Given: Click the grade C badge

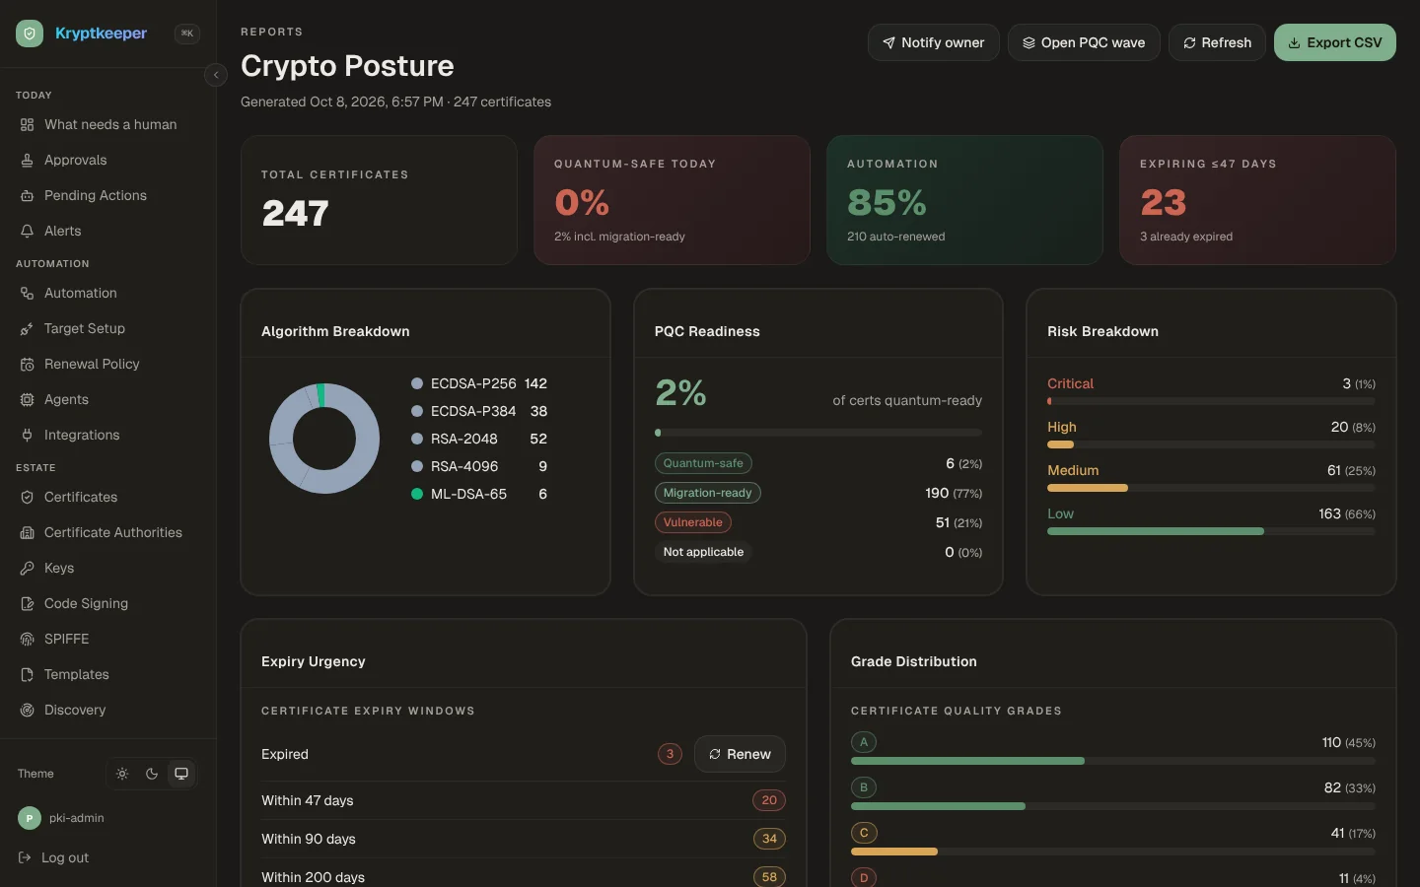Looking at the screenshot, I should tap(864, 833).
